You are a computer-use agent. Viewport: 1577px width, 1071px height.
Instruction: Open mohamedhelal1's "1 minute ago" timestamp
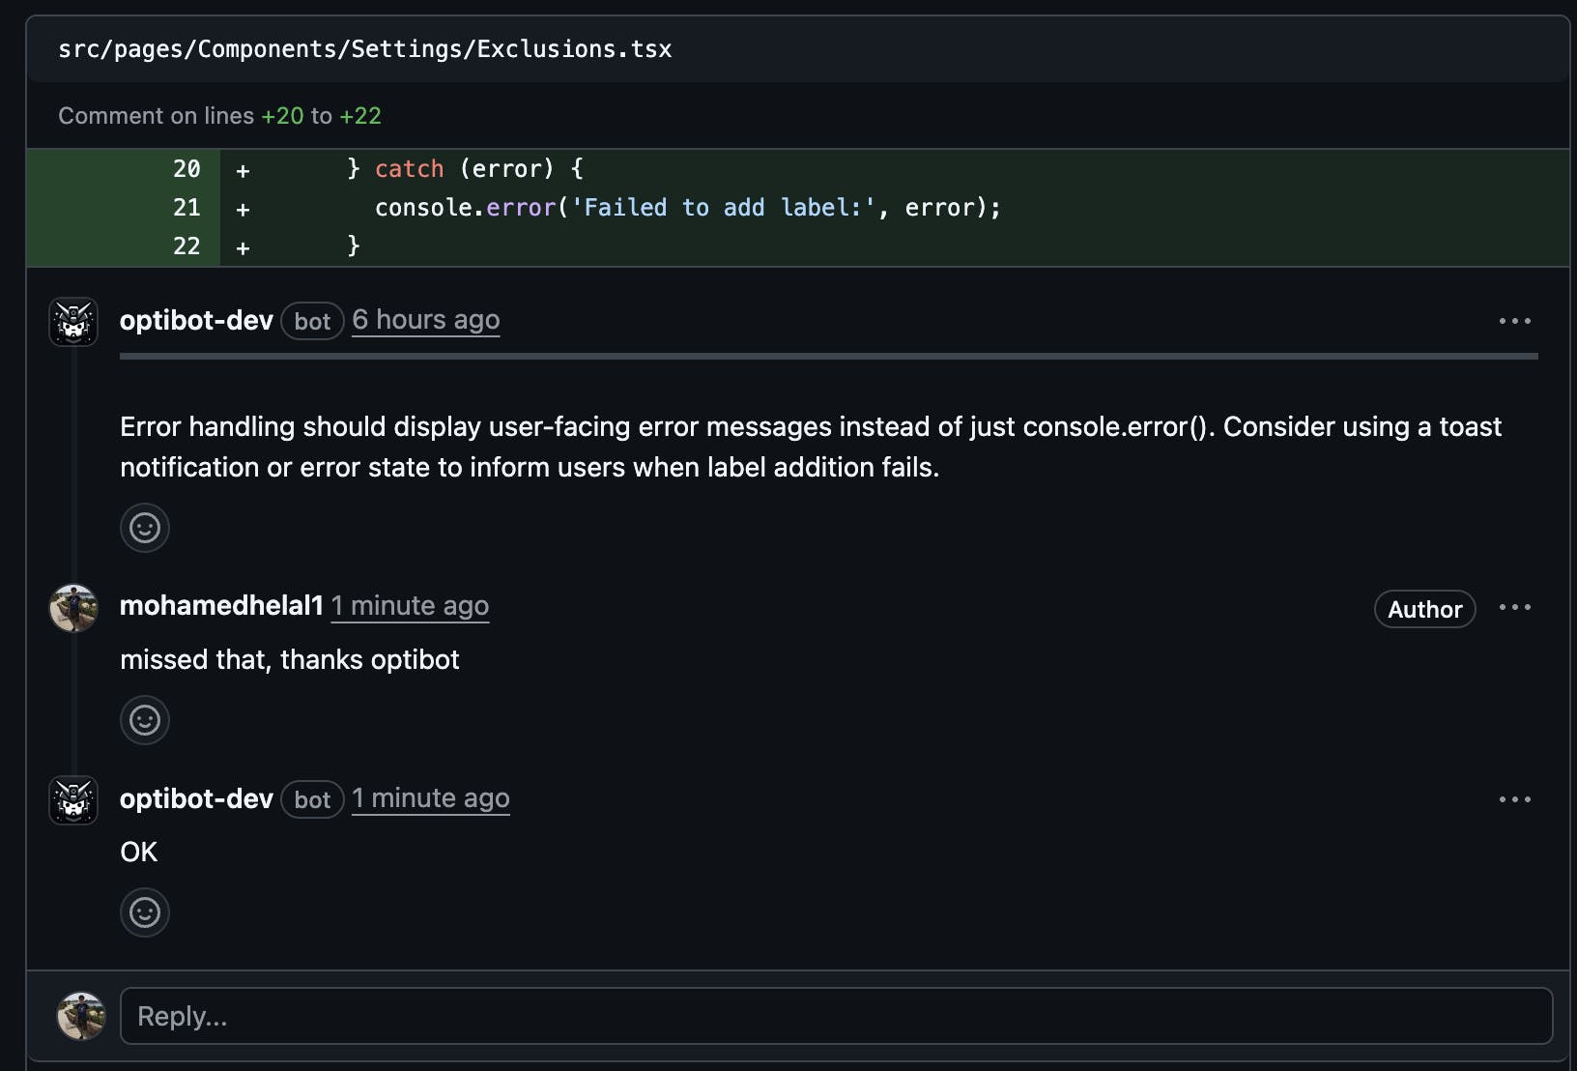[410, 606]
